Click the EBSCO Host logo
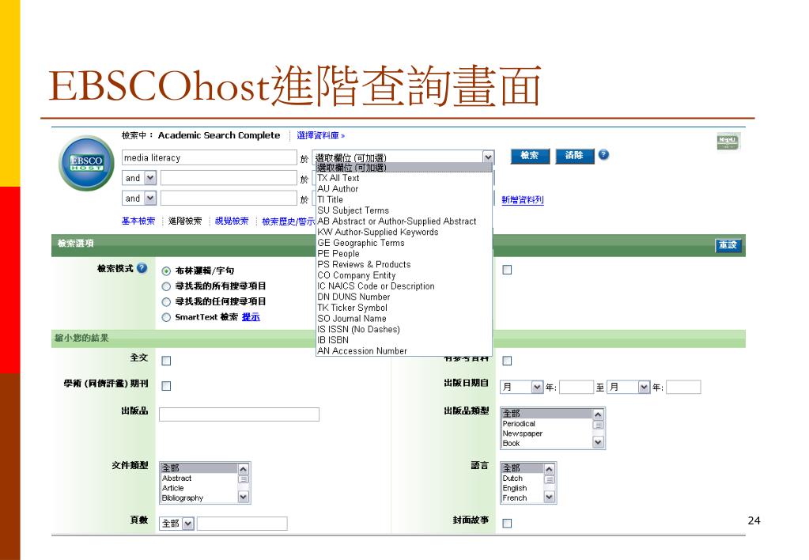 point(86,163)
